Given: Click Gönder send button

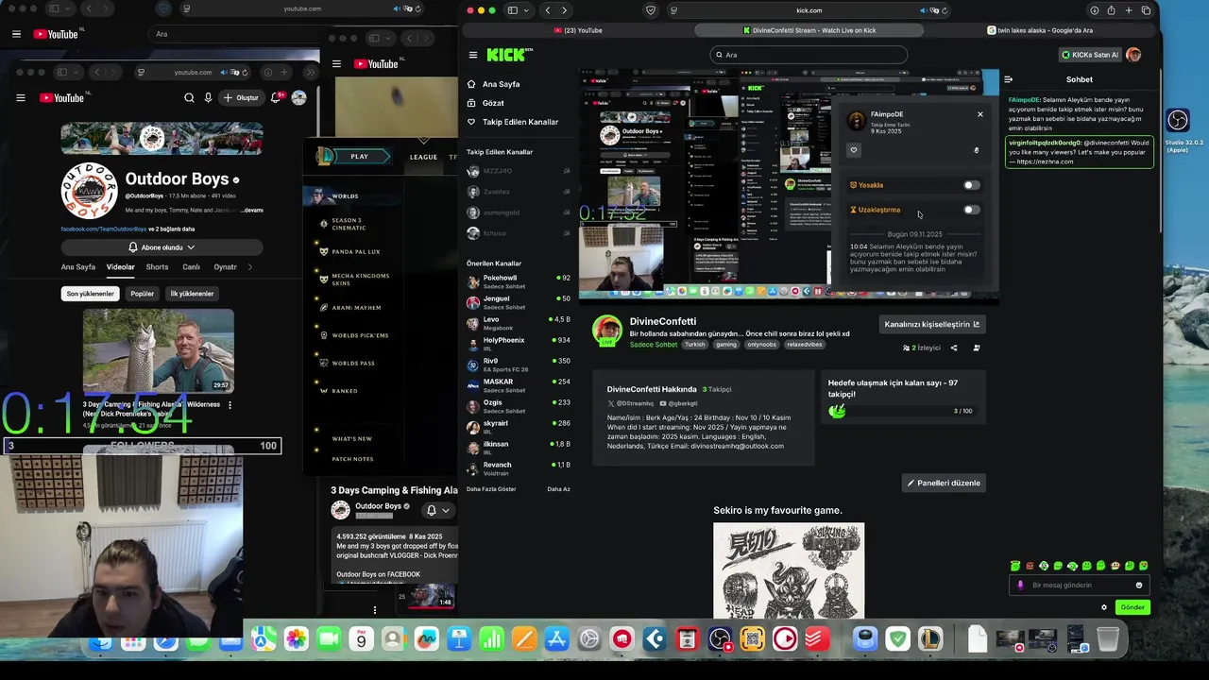Looking at the screenshot, I should coord(1132,607).
